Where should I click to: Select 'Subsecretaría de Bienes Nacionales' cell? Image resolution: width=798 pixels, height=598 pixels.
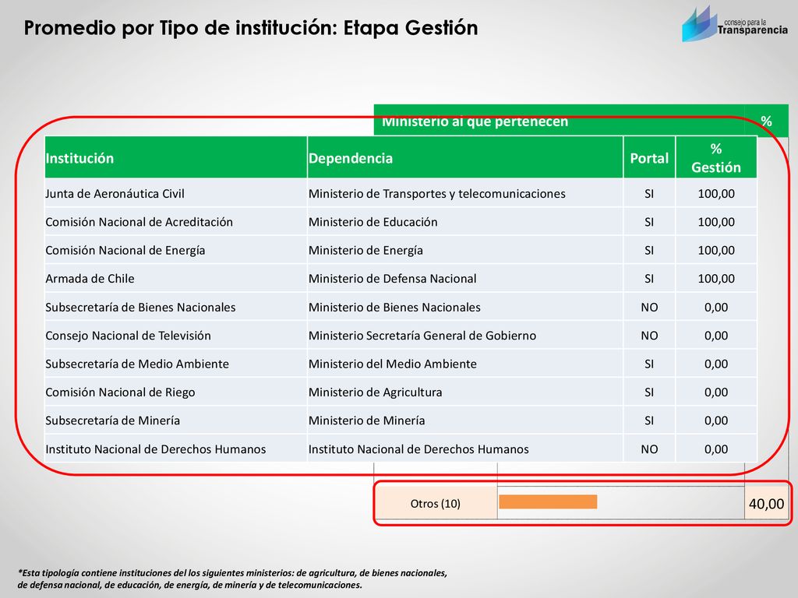point(176,307)
